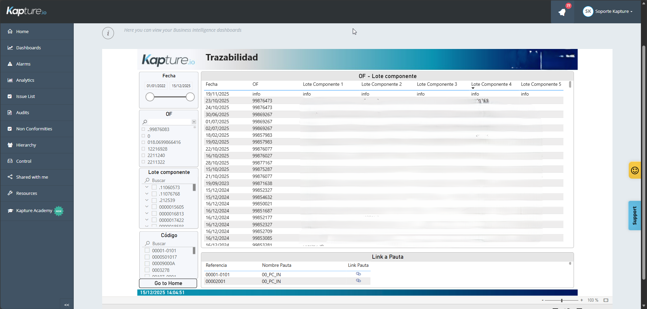Open the Support tab on the right edge
647x309 pixels.
[x=635, y=215]
